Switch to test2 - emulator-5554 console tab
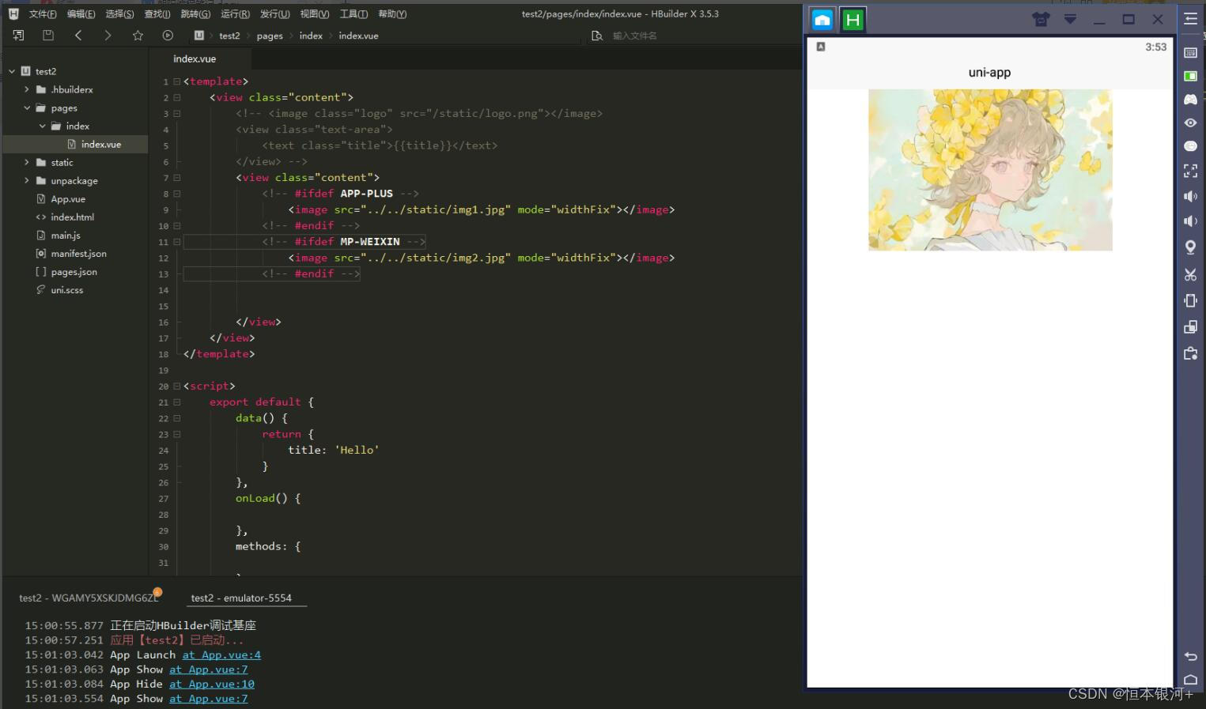 click(241, 598)
